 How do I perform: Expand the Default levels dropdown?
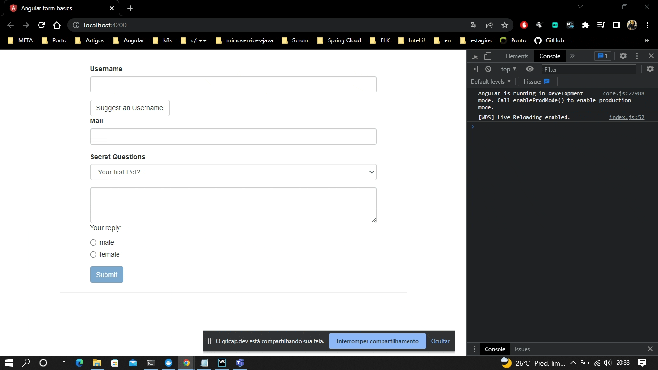tap(490, 81)
